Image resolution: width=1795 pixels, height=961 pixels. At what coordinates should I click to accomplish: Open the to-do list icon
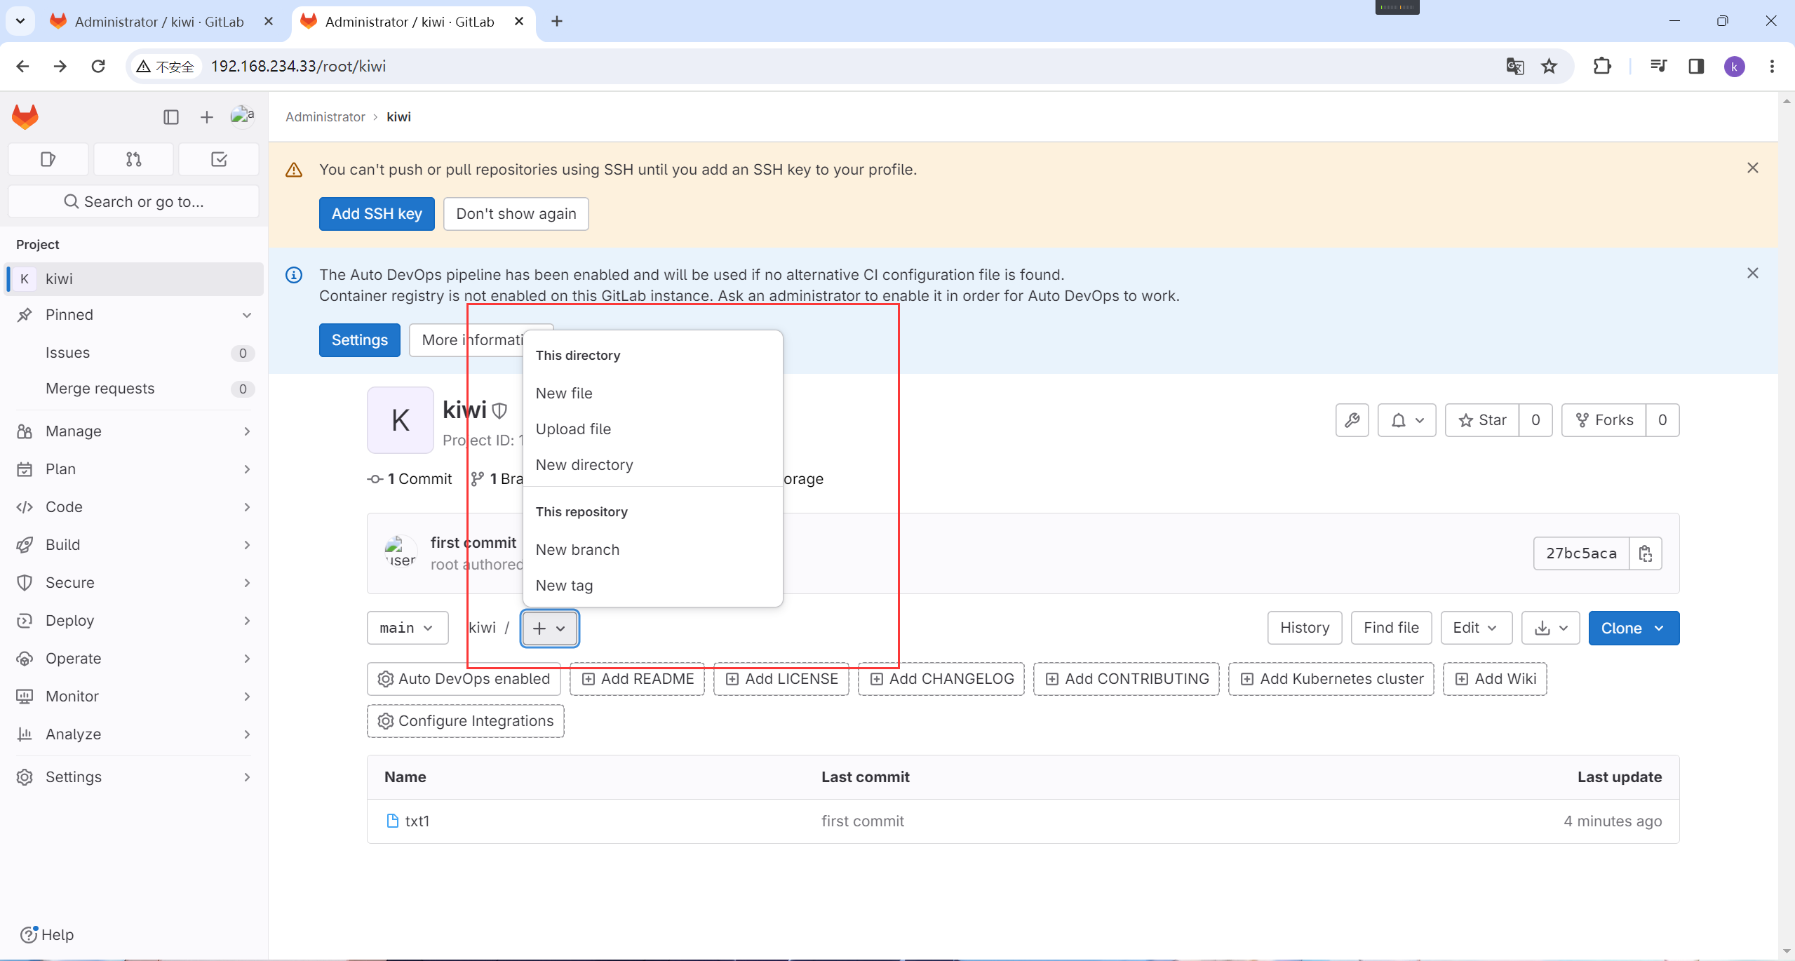click(219, 159)
